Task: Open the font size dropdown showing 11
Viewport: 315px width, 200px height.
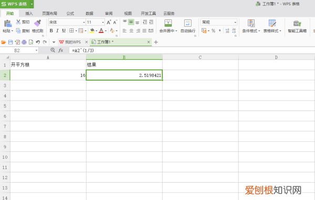Action: [103, 22]
